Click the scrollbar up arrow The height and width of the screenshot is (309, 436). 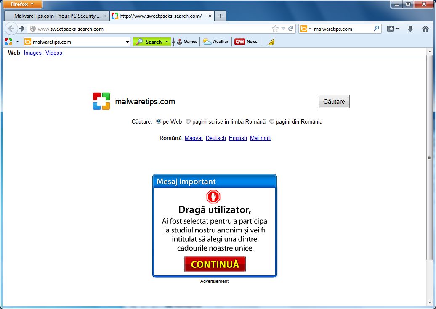click(x=429, y=51)
